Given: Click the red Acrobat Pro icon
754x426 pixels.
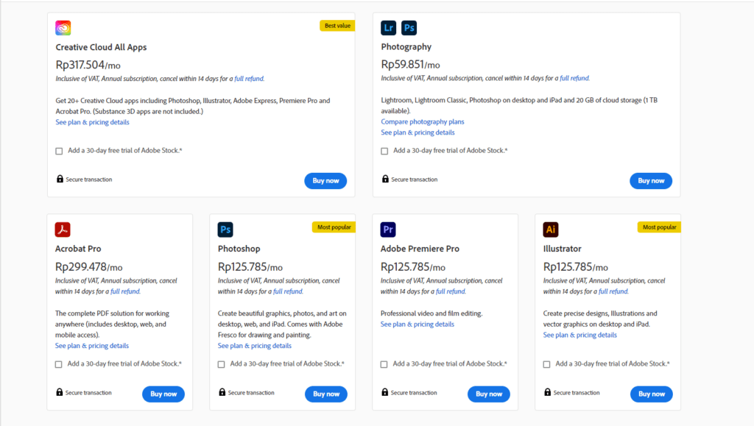Looking at the screenshot, I should 63,230.
